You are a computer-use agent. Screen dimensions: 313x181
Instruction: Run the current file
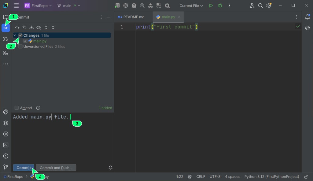click(211, 5)
